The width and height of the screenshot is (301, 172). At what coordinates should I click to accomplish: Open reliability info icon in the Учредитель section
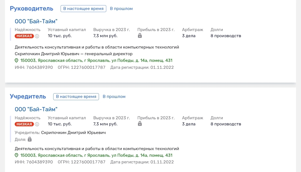point(37,124)
